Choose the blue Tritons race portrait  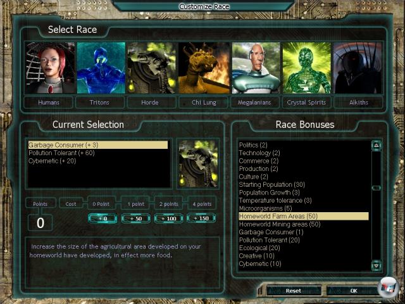coord(101,68)
